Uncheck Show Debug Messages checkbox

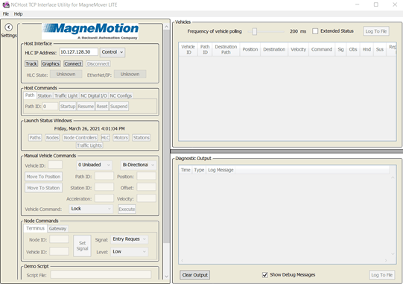(265, 275)
